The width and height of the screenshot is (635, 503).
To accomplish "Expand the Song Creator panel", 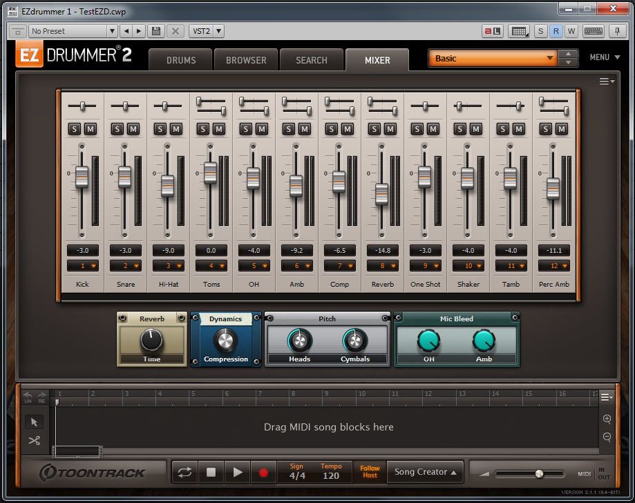I will tap(425, 473).
